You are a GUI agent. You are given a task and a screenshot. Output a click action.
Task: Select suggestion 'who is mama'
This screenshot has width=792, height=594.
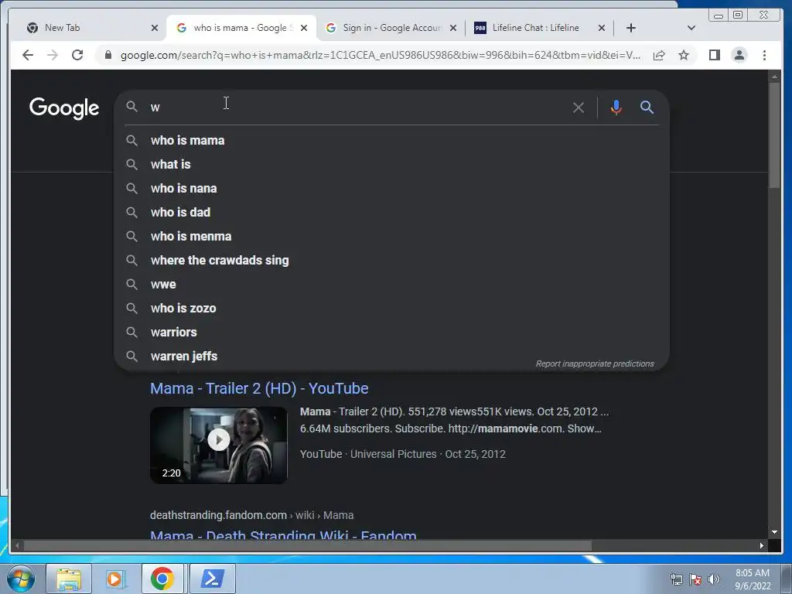pos(391,141)
